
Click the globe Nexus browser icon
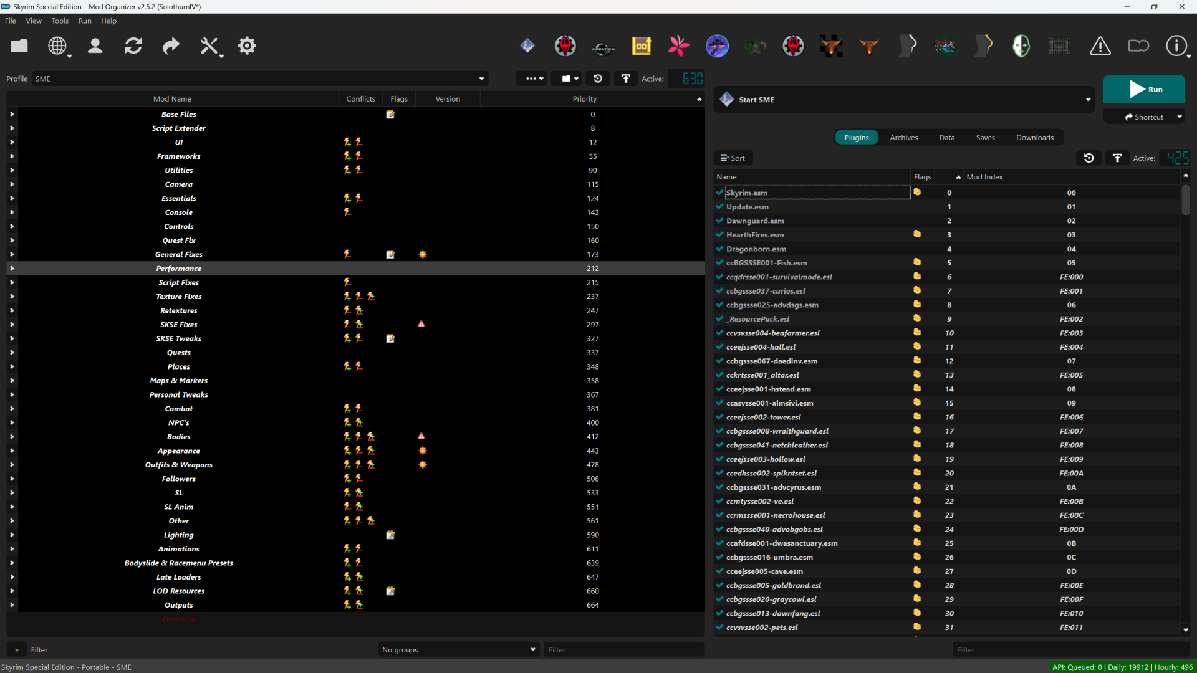57,45
